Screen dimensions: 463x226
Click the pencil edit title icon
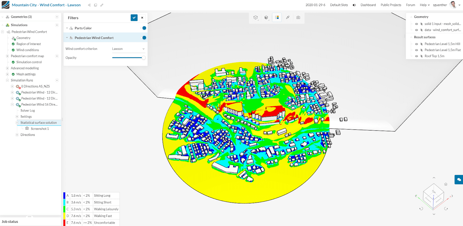[x=102, y=5]
